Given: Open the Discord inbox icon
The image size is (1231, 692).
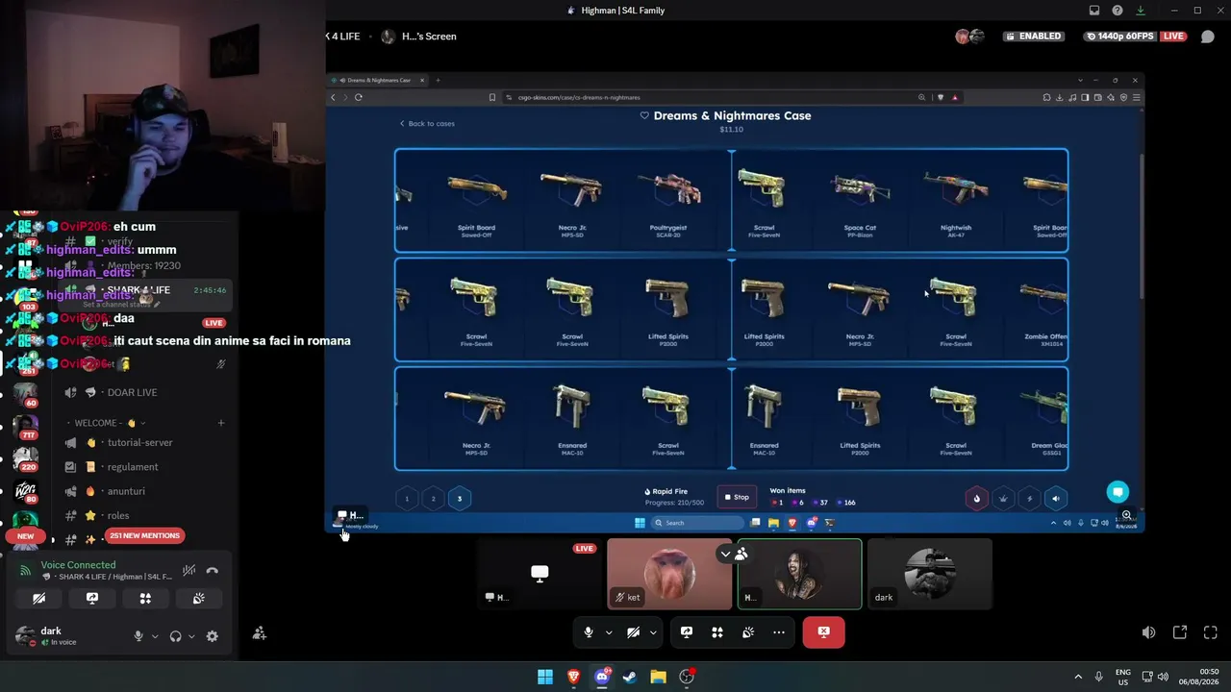Looking at the screenshot, I should (x=1094, y=11).
